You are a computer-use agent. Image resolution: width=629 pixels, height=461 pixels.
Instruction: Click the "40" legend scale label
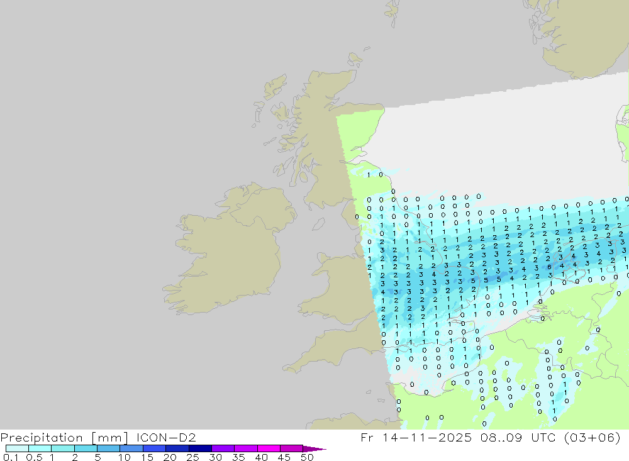(x=261, y=457)
